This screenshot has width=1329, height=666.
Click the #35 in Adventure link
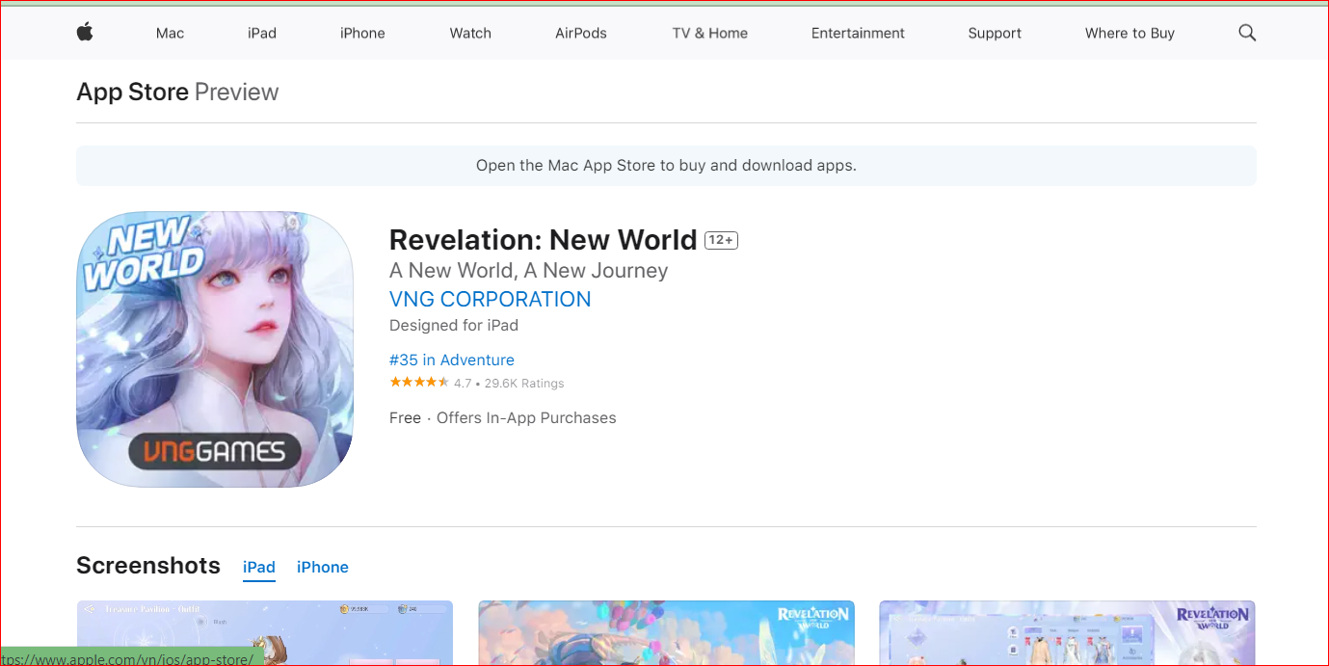point(452,360)
